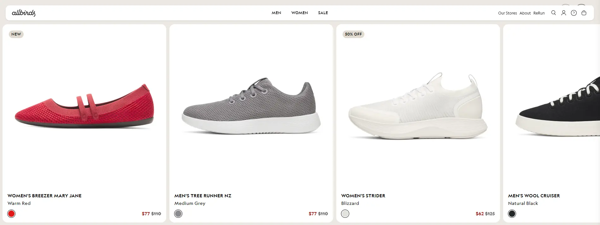
Task: Open the ReRun link
Action: [x=539, y=13]
